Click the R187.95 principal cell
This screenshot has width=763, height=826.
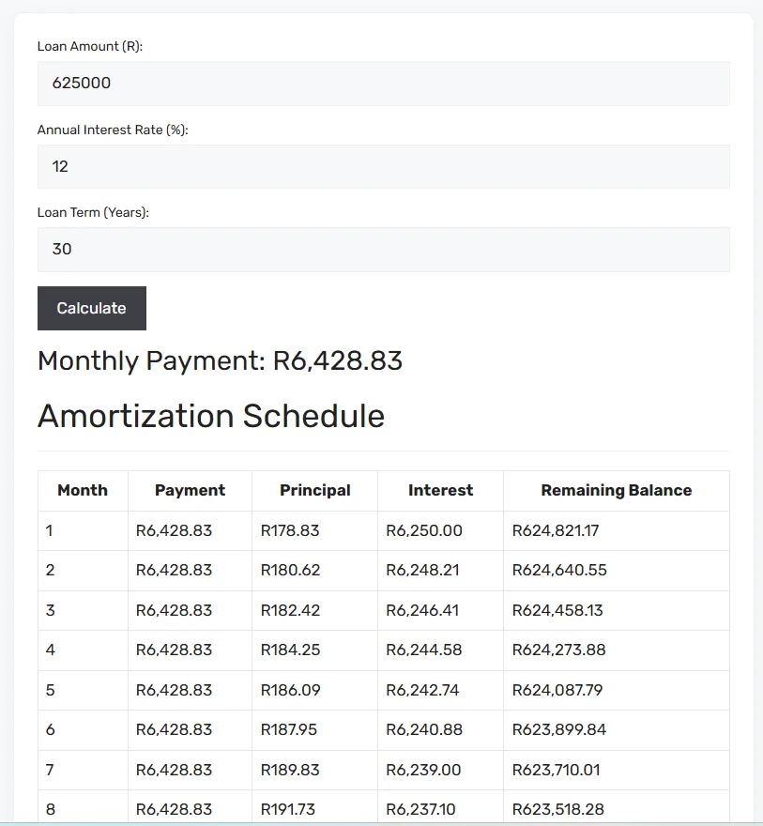coord(315,730)
